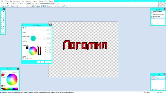166x93 pixels.
Task: Click Отмена in Drop Shadow dialog
Action: pos(48,62)
